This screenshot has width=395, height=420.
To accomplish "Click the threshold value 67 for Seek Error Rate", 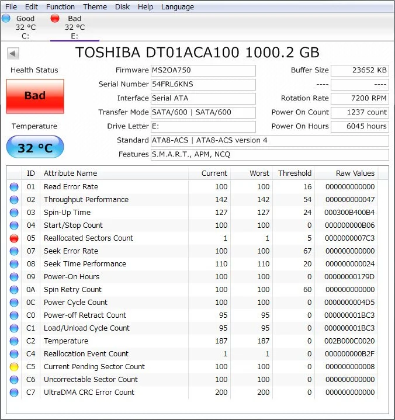I will click(x=307, y=251).
